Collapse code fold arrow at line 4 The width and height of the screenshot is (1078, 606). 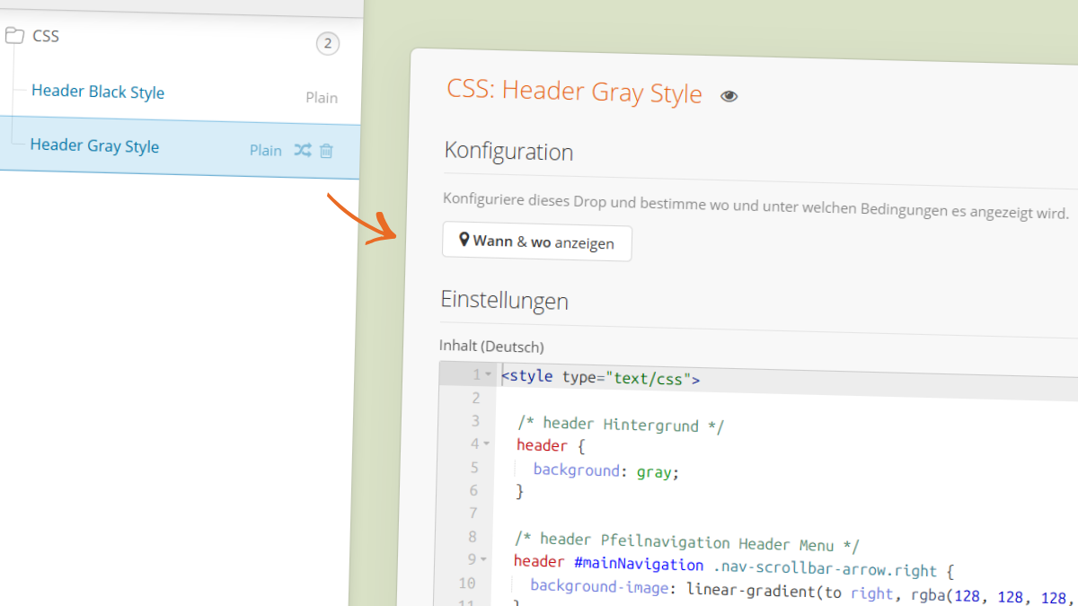(x=486, y=444)
